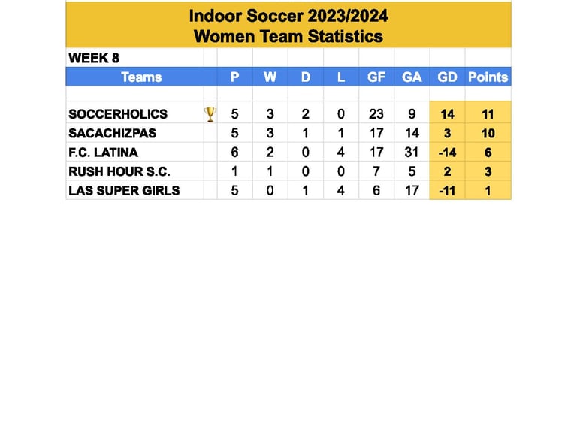Select the RUSH HOUR S.C. row name
Screen dimensions: 577x441
click(x=119, y=171)
